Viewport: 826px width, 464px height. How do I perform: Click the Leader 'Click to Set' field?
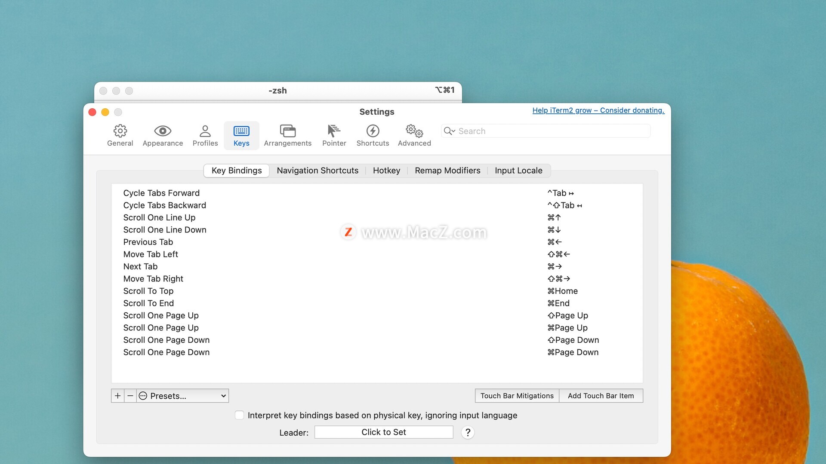[x=384, y=432]
